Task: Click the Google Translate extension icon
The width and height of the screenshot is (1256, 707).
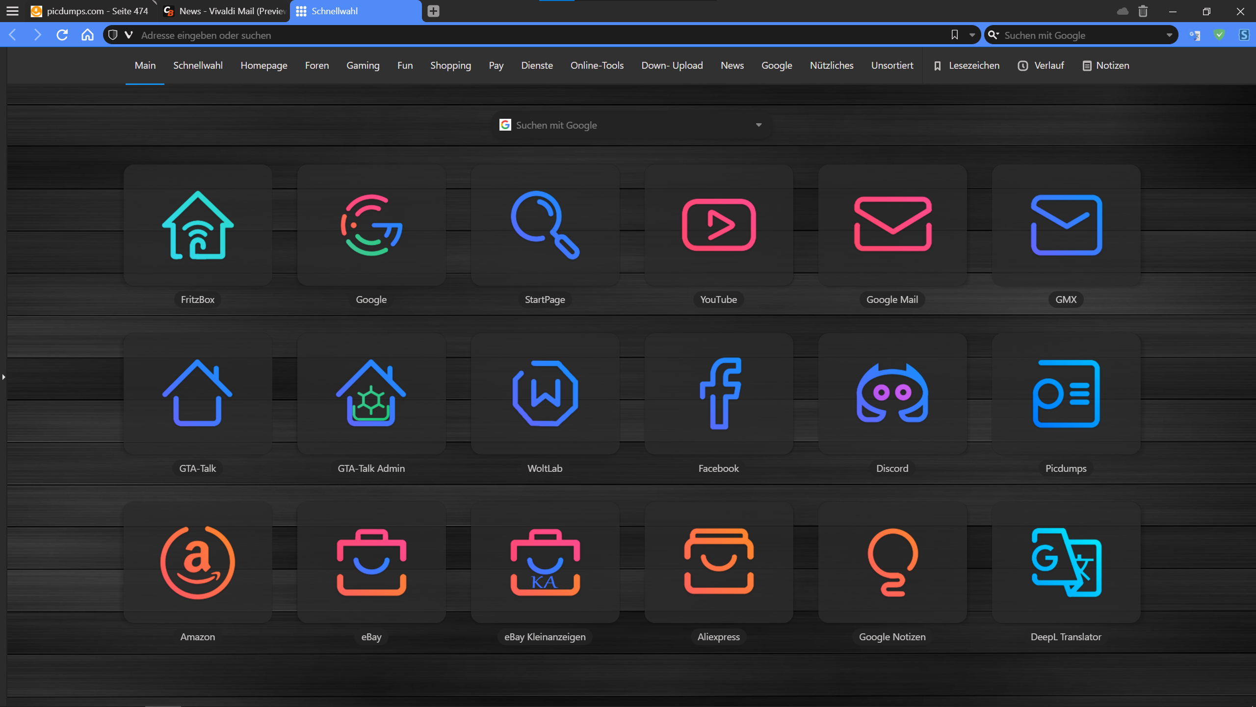Action: point(1196,35)
